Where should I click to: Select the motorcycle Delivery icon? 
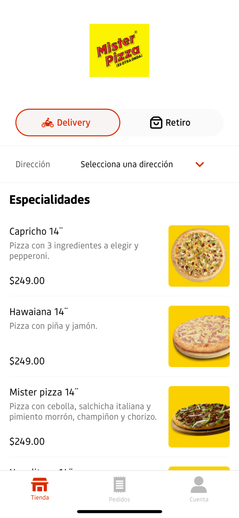(48, 122)
